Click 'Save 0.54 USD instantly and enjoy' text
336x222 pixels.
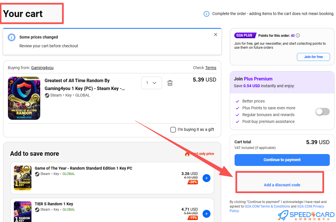coord(264,86)
